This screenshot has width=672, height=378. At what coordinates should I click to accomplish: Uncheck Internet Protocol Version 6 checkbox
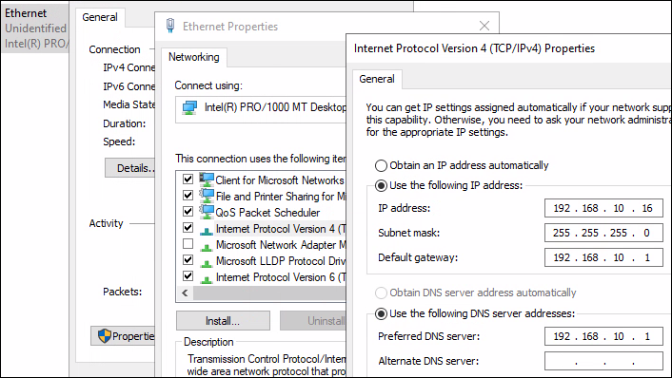pyautogui.click(x=188, y=276)
